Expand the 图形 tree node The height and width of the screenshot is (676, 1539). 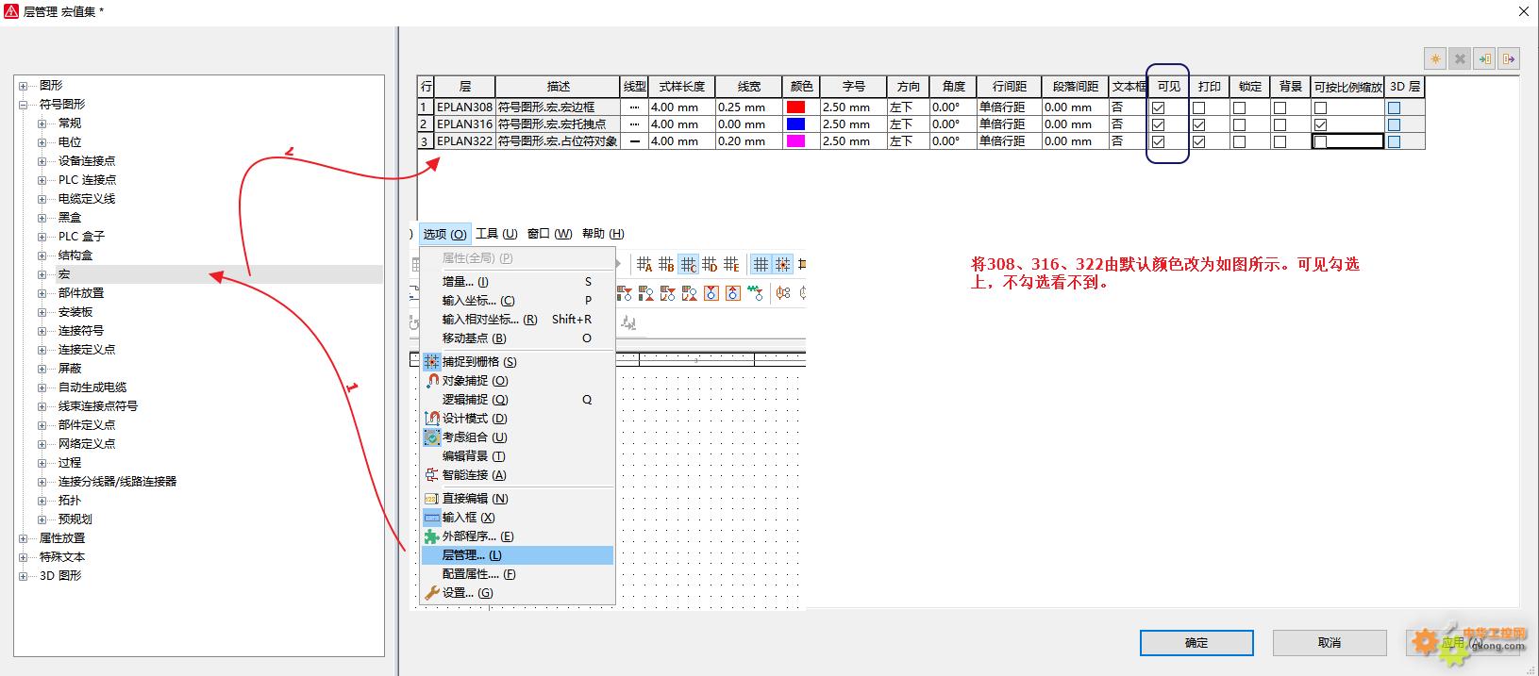pos(24,86)
